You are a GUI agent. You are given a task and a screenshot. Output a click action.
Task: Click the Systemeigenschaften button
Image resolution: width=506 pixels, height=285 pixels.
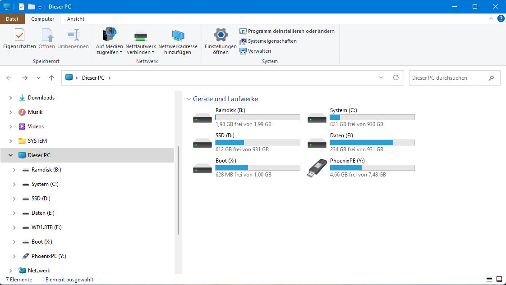272,41
